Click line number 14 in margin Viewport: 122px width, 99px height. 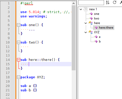coord(8,60)
